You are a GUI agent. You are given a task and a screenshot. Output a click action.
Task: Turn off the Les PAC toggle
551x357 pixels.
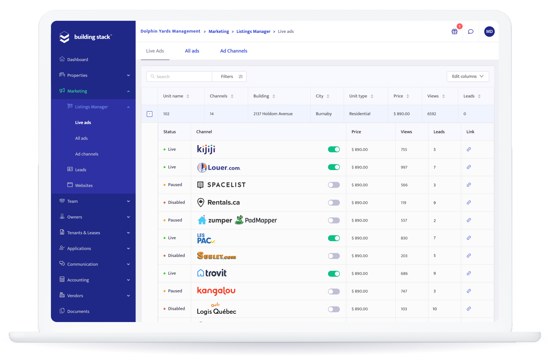(334, 238)
